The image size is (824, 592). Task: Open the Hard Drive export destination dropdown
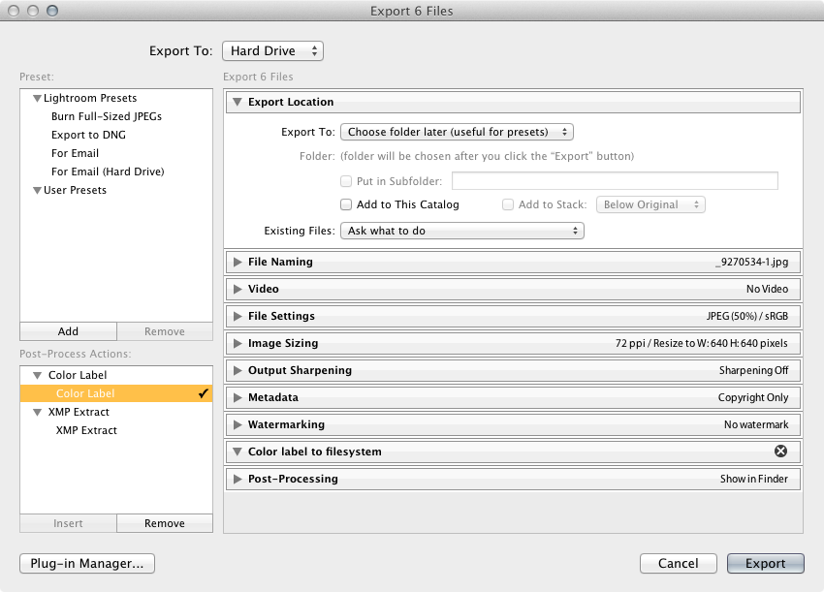click(272, 51)
